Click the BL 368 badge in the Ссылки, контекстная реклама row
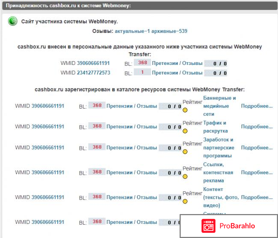 click(x=97, y=172)
